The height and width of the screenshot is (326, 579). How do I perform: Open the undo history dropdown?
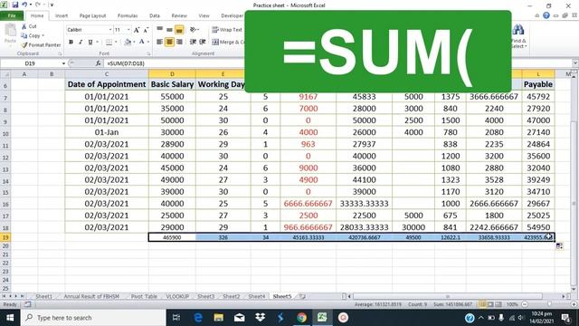(x=31, y=5)
